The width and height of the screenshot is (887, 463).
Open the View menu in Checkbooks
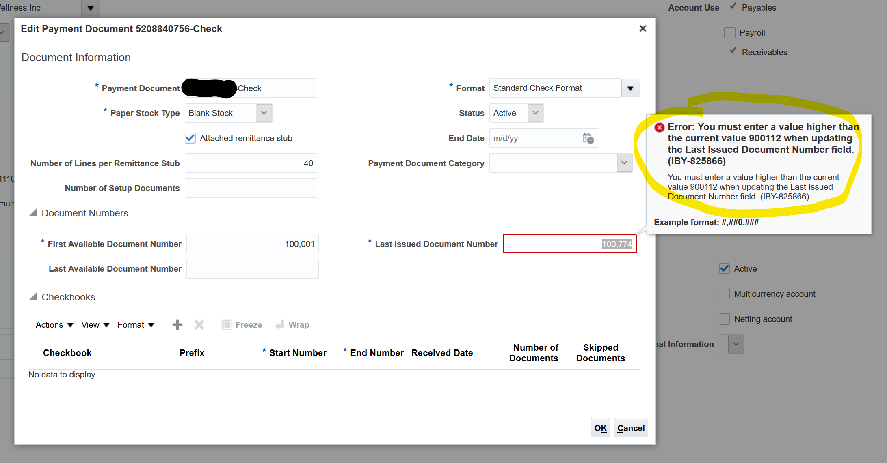(x=94, y=324)
